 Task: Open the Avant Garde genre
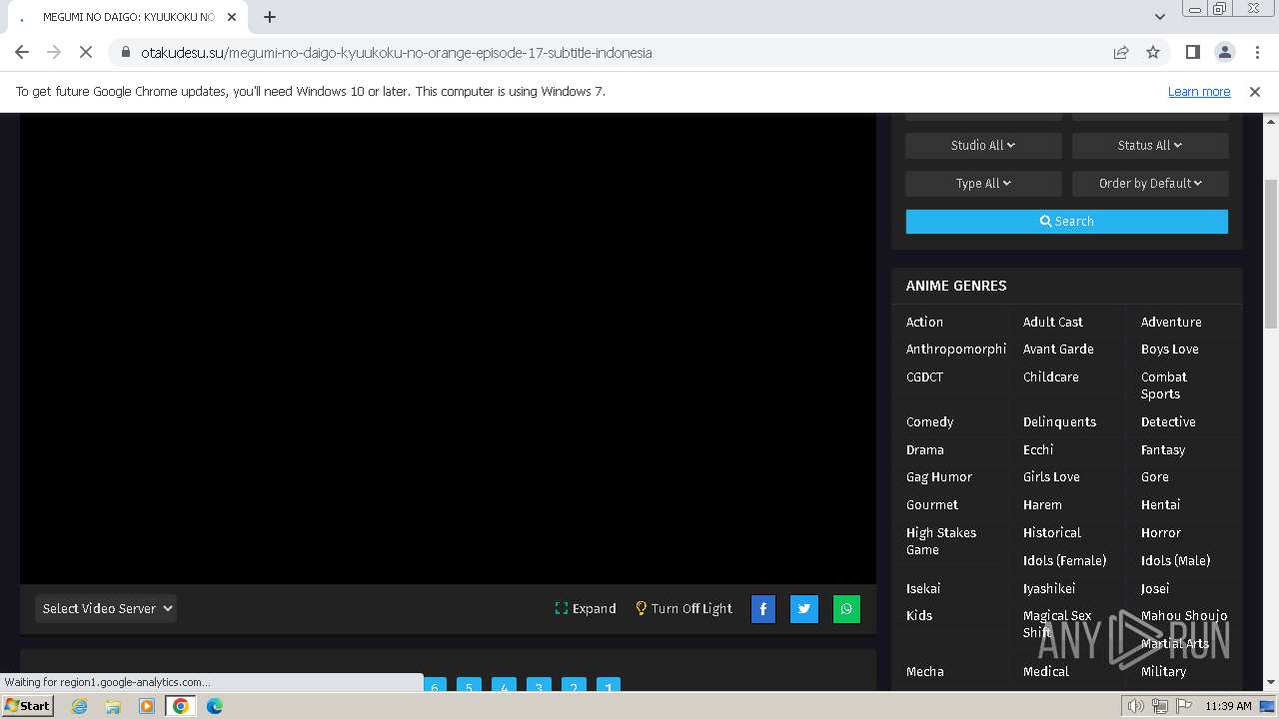point(1058,349)
